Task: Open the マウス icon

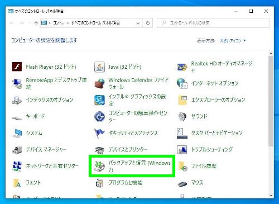Action: pos(182,184)
